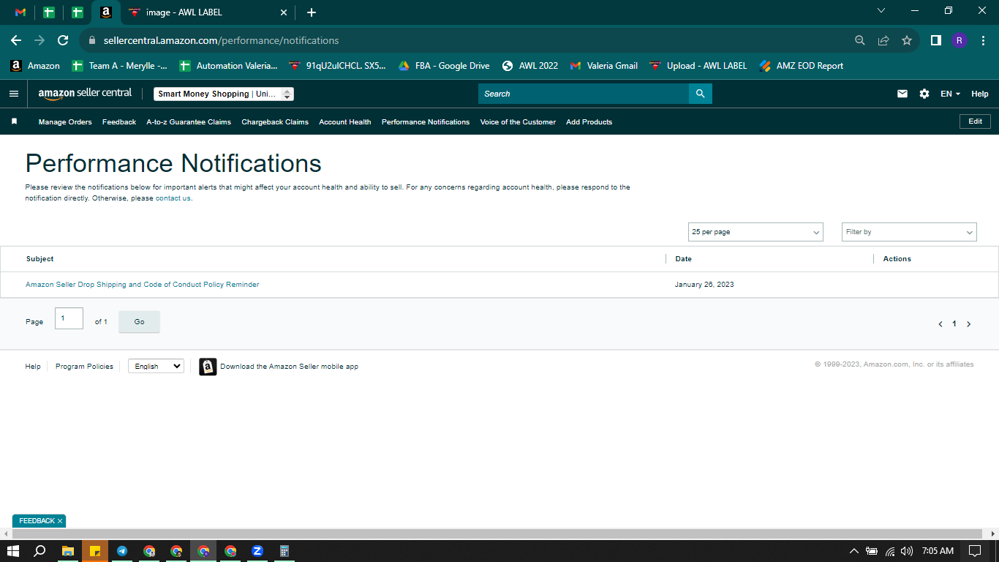
Task: Open the Seller Central settings gear
Action: click(924, 94)
